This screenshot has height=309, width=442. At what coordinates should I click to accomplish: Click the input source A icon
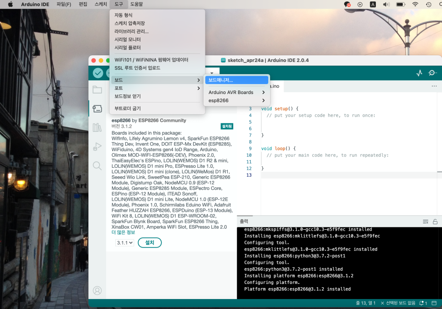pyautogui.click(x=373, y=4)
